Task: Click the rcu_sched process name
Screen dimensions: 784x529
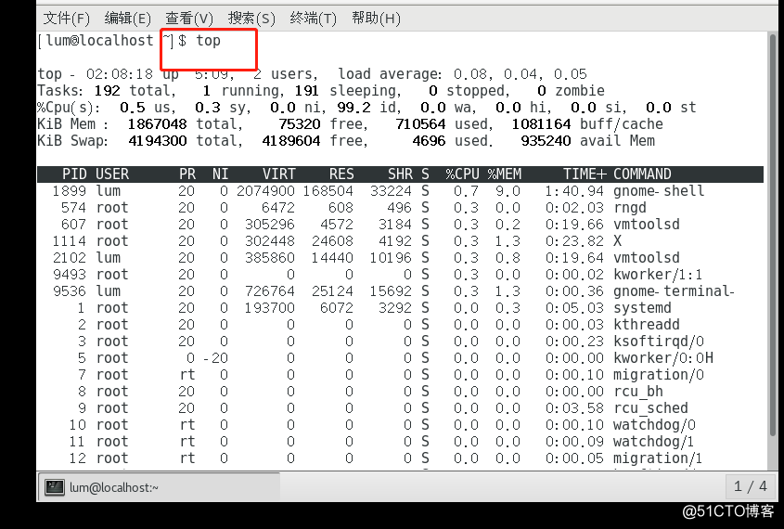Action: tap(650, 408)
